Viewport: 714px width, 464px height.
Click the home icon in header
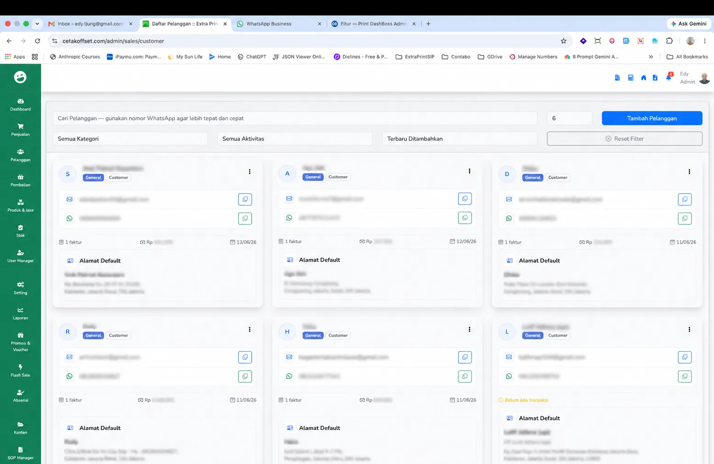point(643,78)
